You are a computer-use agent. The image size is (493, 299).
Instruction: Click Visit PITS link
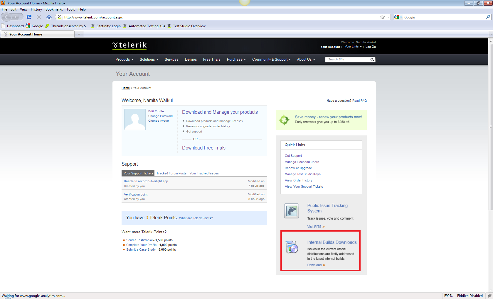pyautogui.click(x=316, y=227)
